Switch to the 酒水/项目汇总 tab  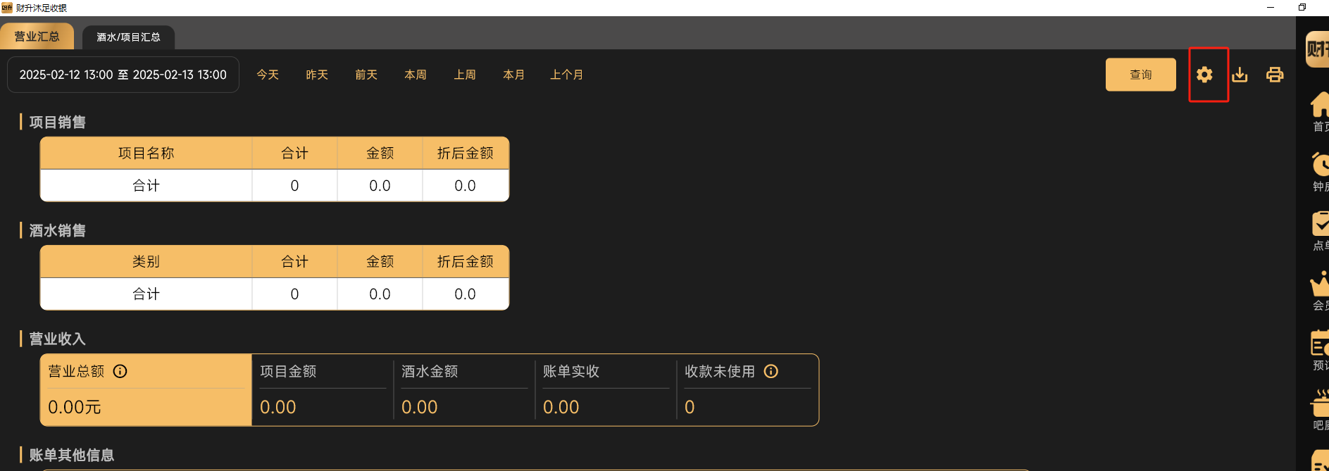pos(128,37)
